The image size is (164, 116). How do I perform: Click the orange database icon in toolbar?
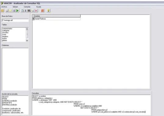point(2,11)
